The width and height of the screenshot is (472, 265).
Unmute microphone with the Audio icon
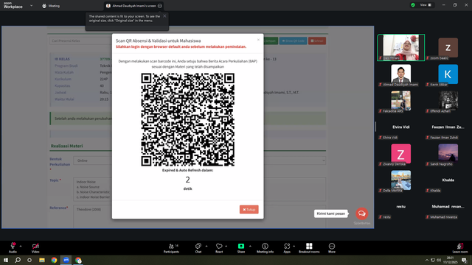pos(13,246)
